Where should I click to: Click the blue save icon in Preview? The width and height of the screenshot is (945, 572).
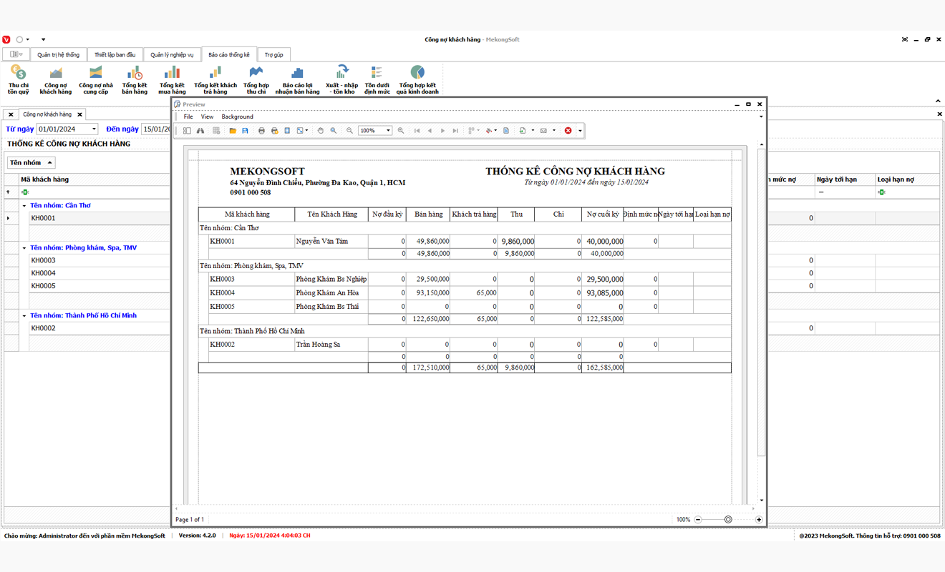[x=245, y=131]
